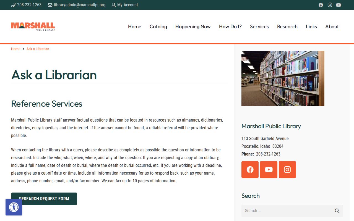Click the sidebar phone number 208-232-1263

(x=268, y=154)
